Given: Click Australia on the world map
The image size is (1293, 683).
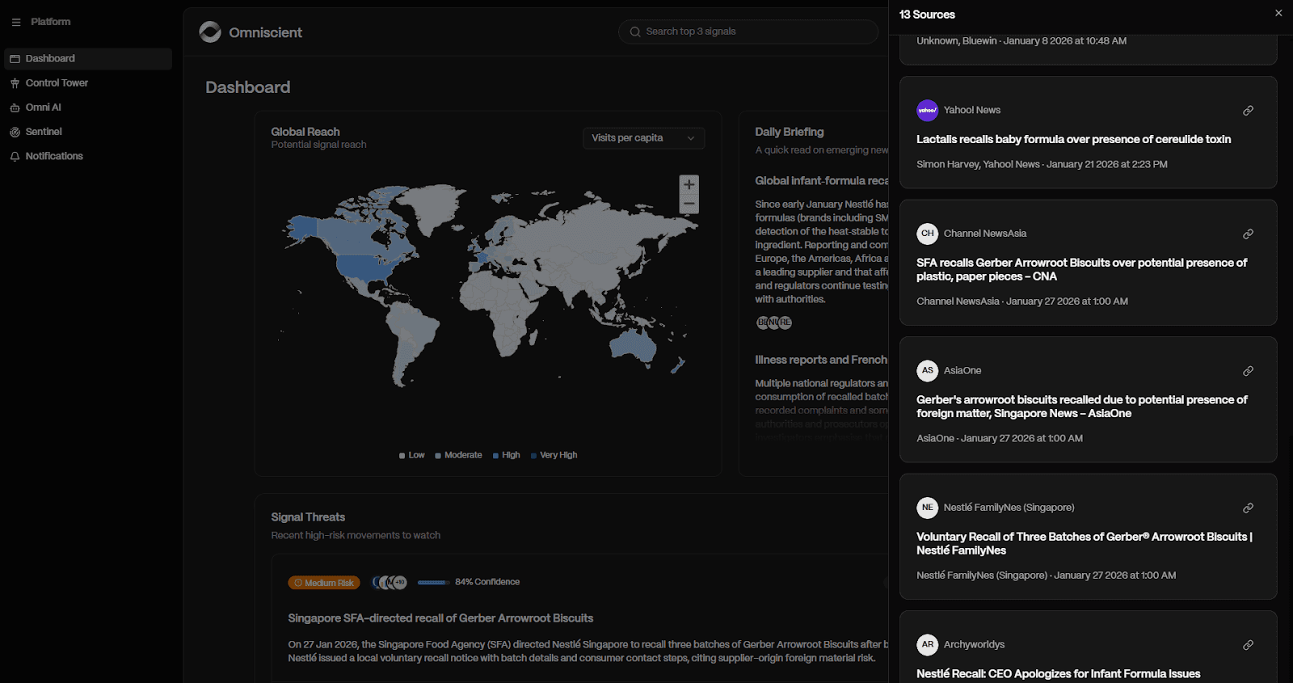Looking at the screenshot, I should 633,346.
